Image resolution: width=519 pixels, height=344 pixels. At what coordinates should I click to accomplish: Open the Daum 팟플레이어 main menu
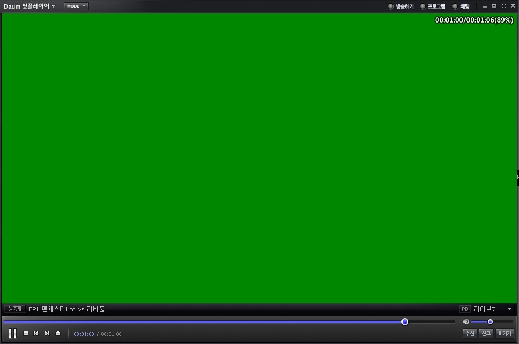[x=30, y=6]
